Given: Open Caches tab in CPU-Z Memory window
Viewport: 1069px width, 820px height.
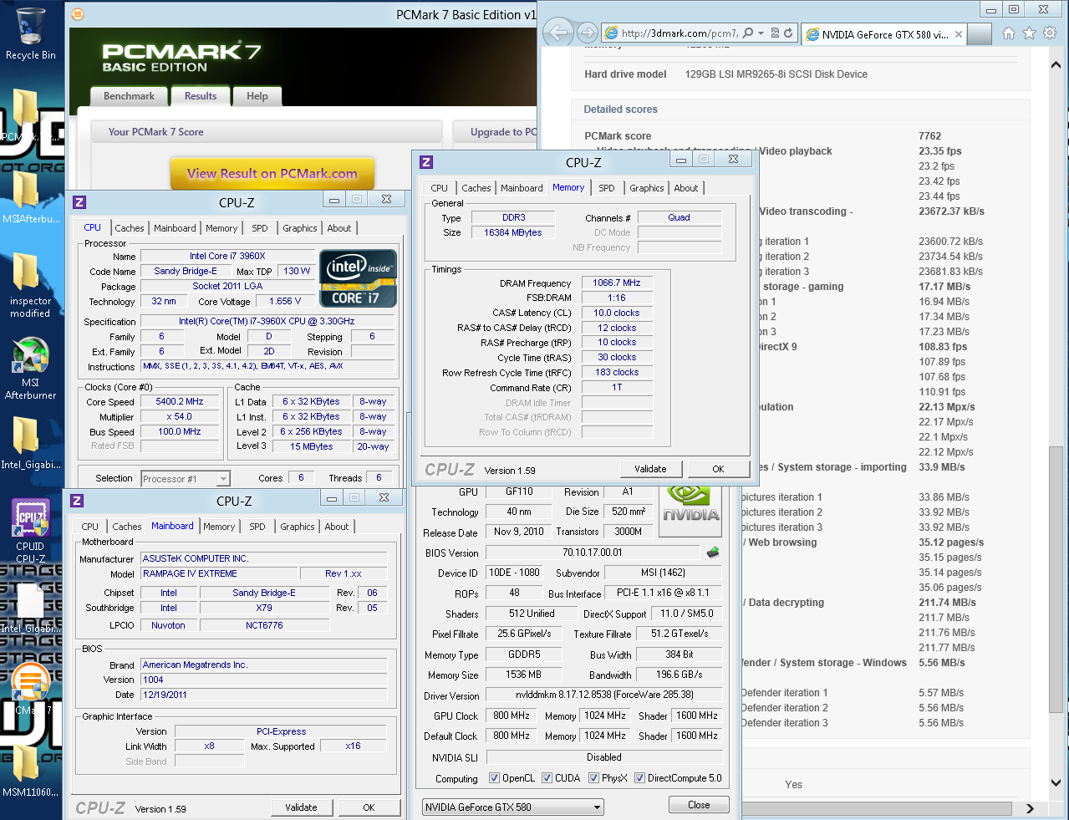Looking at the screenshot, I should 476,188.
